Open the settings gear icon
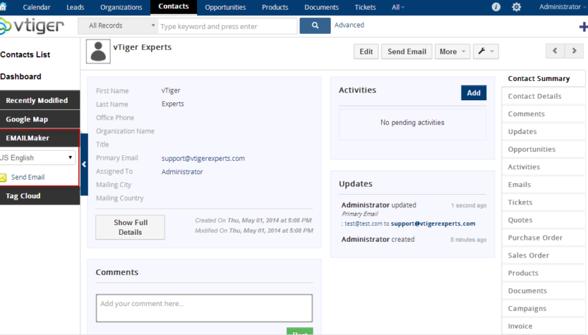 tap(516, 7)
